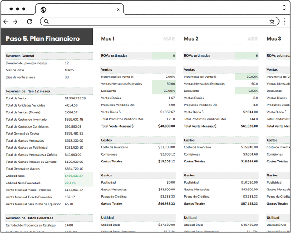Select the Mes 1 column header
Viewport: 291px width, 233px height.
[108, 39]
